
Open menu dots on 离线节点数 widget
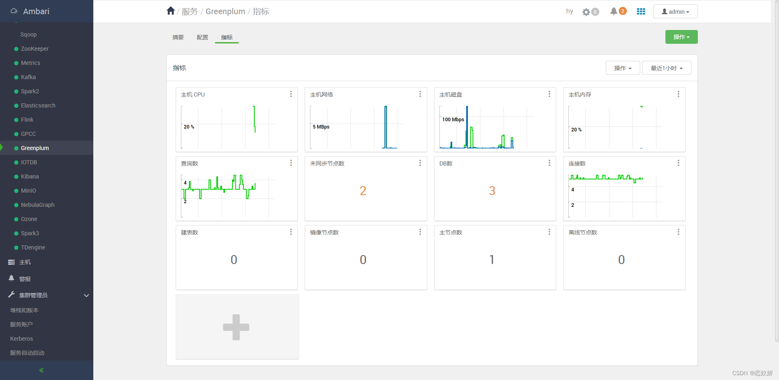pos(678,232)
